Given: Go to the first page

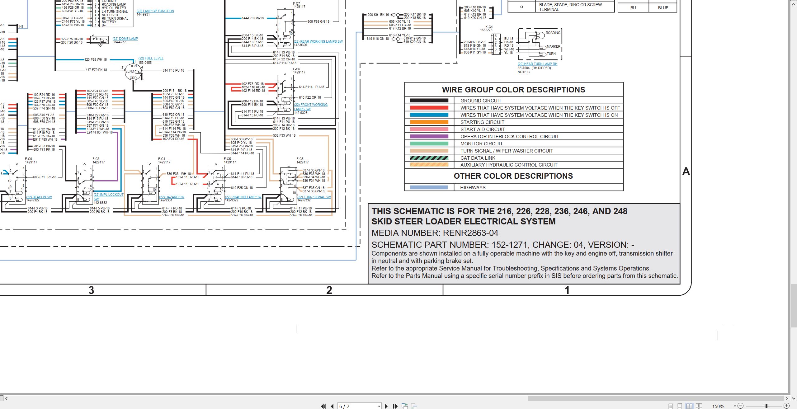Looking at the screenshot, I should pos(323,406).
